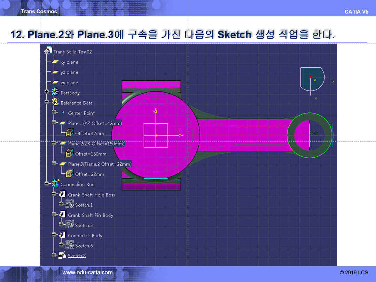Select 'Plane.1(YZ Offset=42mm)' label
The width and height of the screenshot is (376, 282).
tap(95, 123)
